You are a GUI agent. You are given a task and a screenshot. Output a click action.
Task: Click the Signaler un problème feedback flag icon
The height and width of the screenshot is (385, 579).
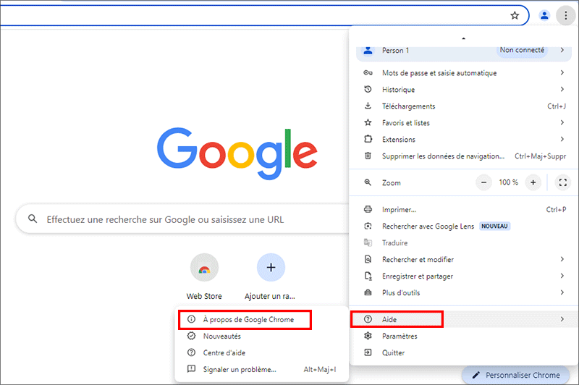191,369
